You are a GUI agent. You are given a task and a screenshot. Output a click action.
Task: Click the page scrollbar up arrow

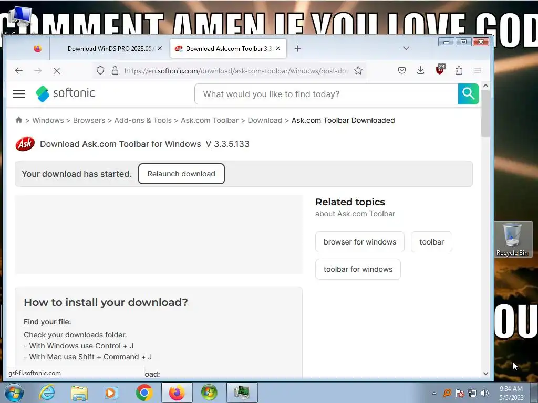(x=485, y=86)
